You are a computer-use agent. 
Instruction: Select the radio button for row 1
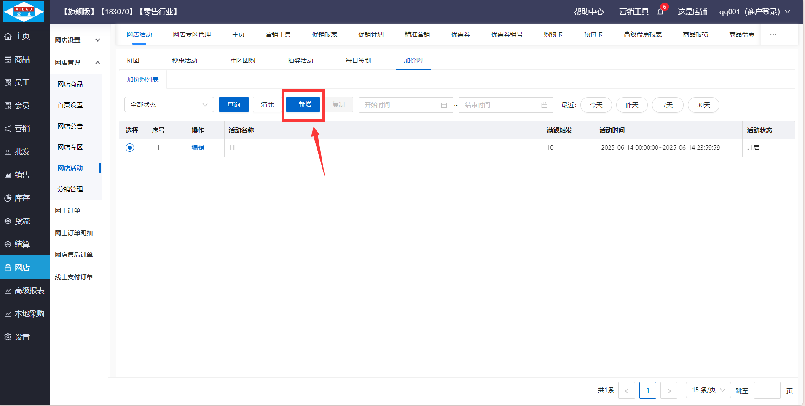[x=130, y=148]
